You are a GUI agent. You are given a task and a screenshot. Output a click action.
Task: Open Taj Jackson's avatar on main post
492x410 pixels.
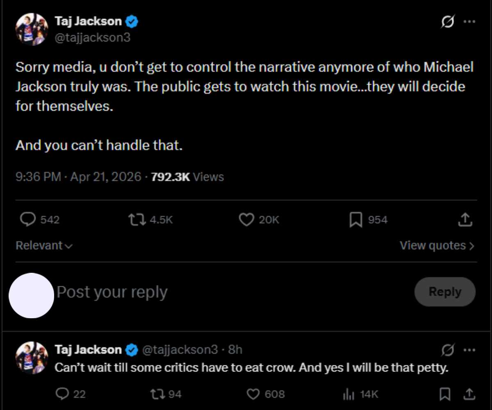click(32, 29)
